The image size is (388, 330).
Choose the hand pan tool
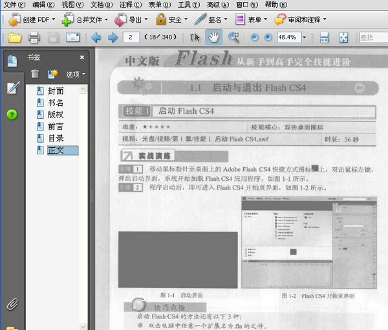(x=214, y=37)
